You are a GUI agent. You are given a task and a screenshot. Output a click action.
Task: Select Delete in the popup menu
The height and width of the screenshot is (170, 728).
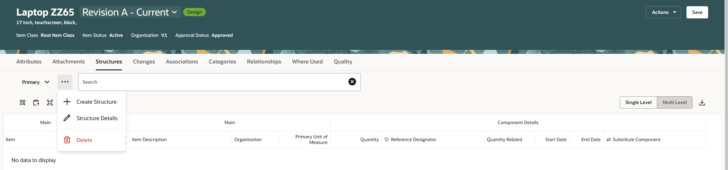click(x=92, y=140)
